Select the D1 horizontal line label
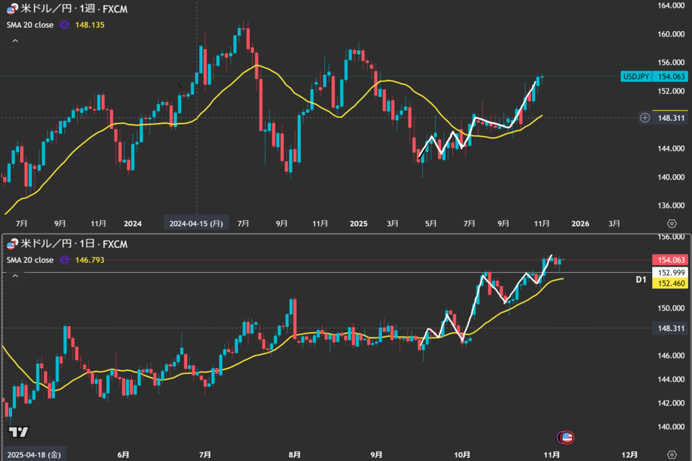Screen dimensions: 692x461 pyautogui.click(x=641, y=279)
